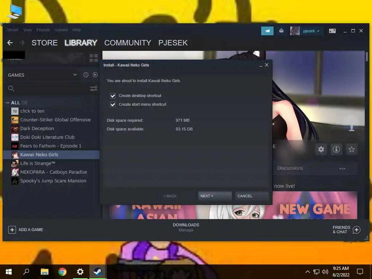Image resolution: width=372 pixels, height=279 pixels.
Task: Open the three-dots more menu
Action: point(342,169)
